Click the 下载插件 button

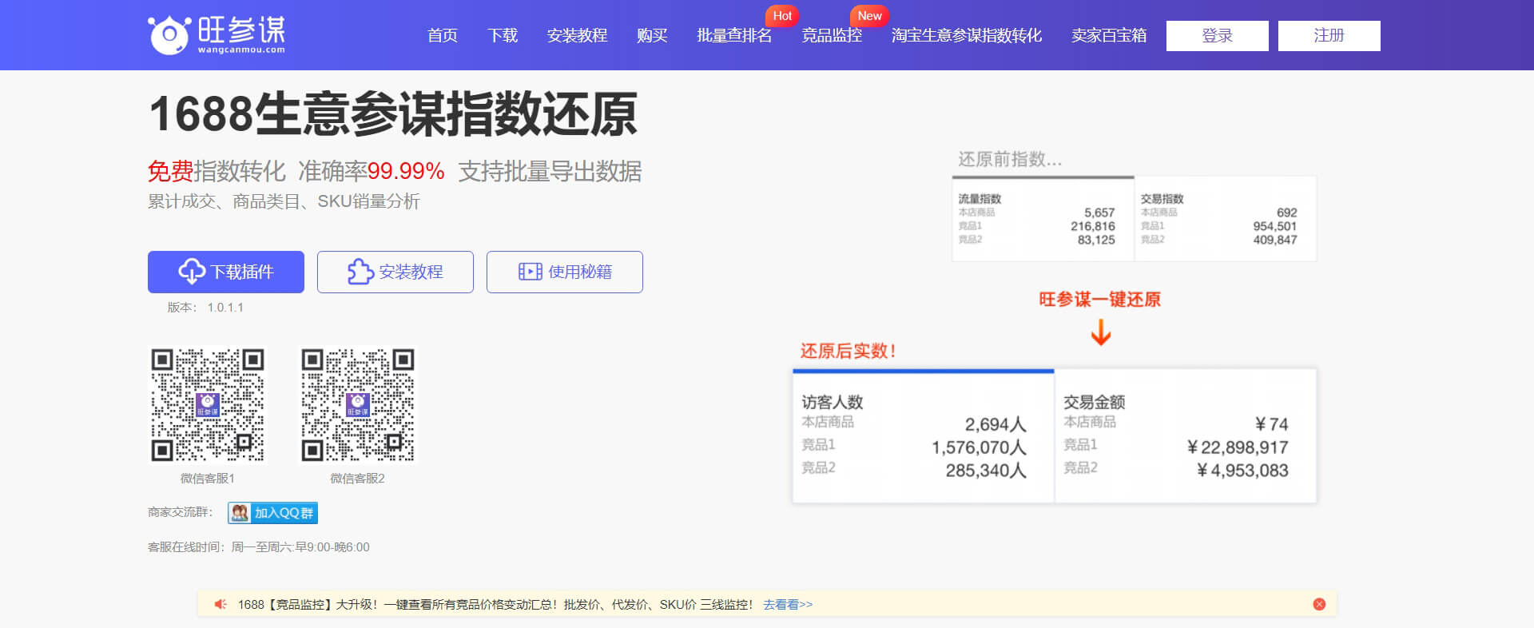point(226,272)
